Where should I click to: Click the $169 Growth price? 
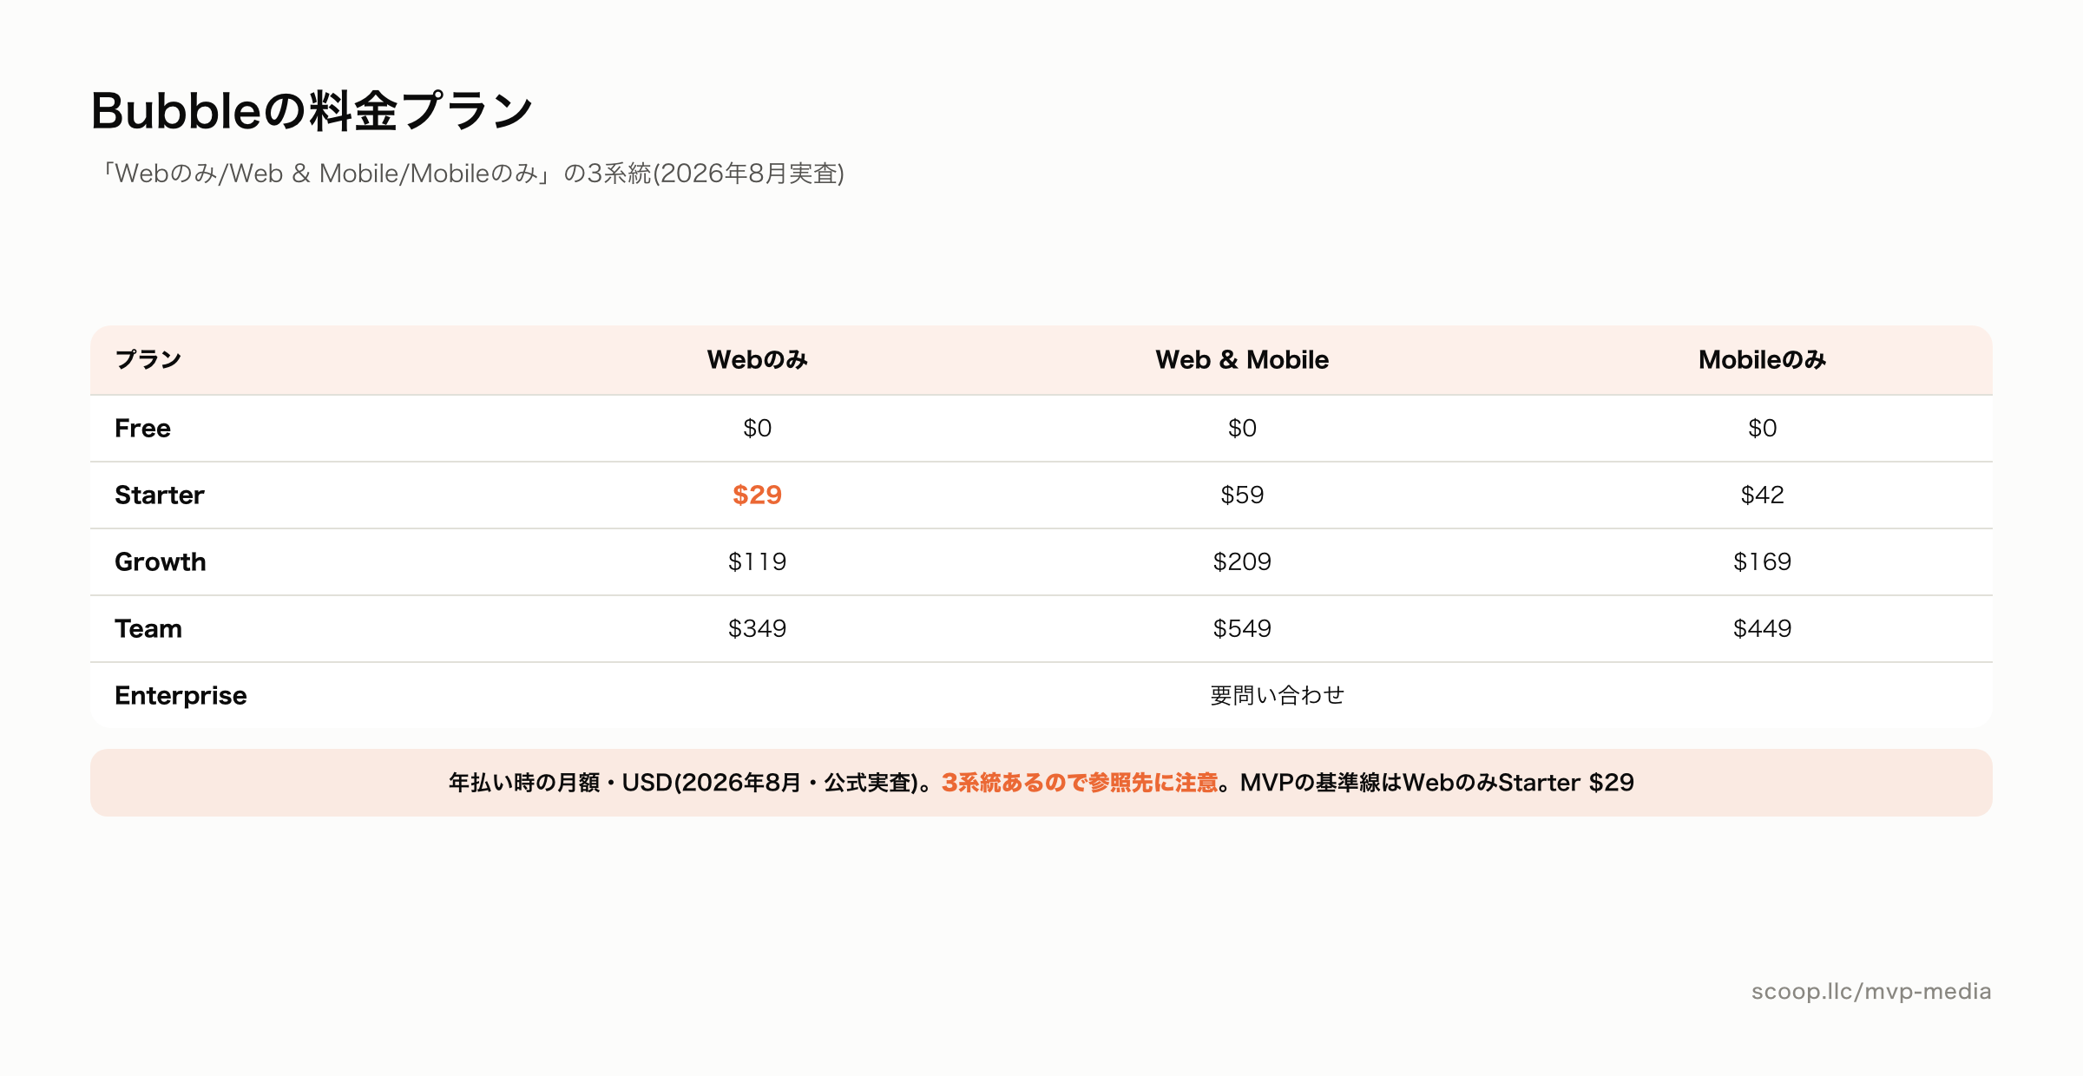tap(1762, 561)
